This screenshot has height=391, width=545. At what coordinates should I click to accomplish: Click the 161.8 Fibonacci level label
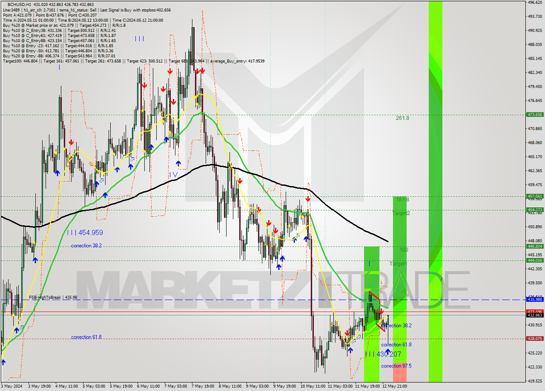click(402, 199)
